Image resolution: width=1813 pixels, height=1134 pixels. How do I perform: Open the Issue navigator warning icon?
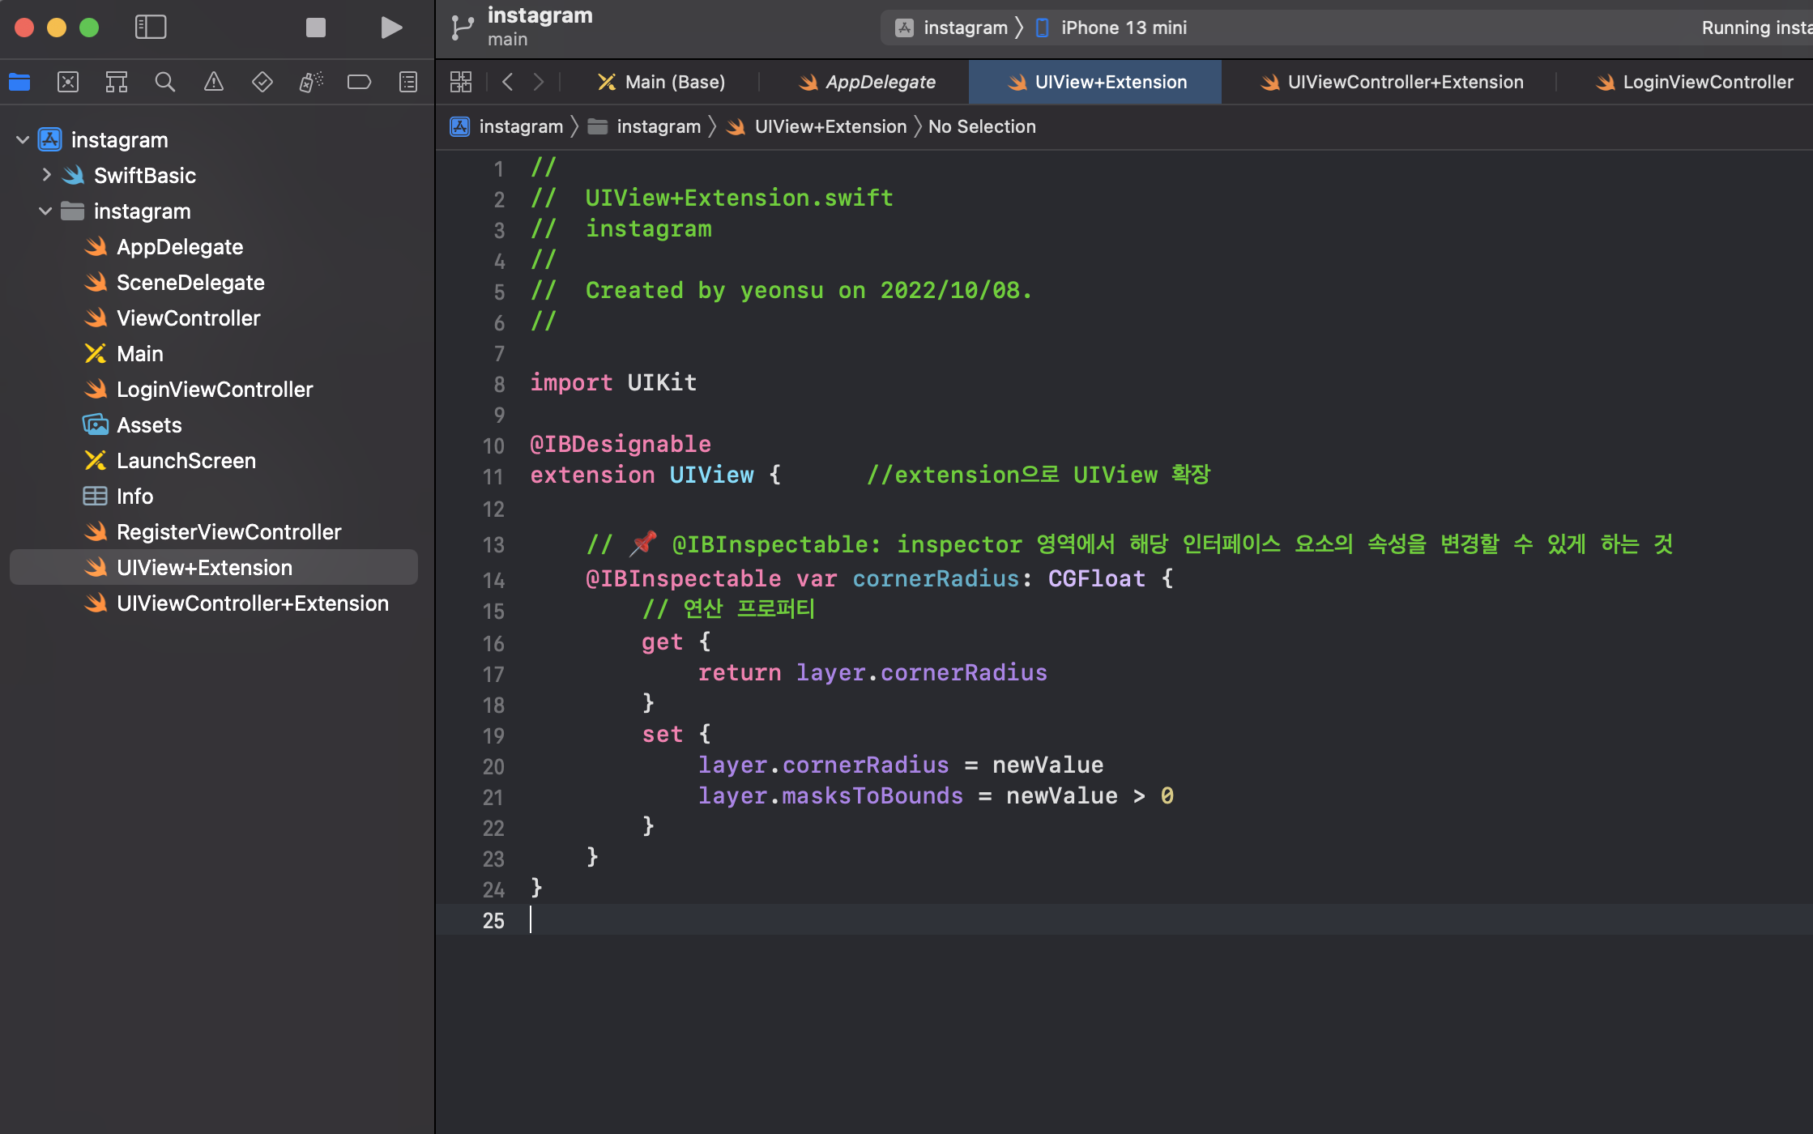pos(214,82)
